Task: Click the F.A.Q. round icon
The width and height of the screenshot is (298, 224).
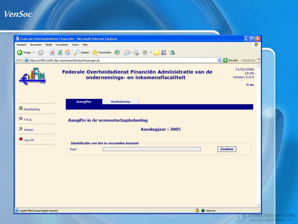Action: coord(21,118)
